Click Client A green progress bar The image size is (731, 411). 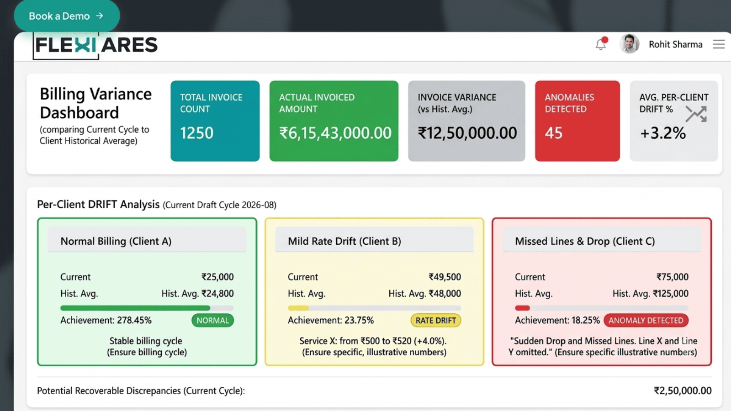(x=147, y=308)
